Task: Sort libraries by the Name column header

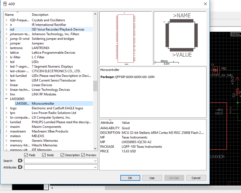Action: coord(17,15)
